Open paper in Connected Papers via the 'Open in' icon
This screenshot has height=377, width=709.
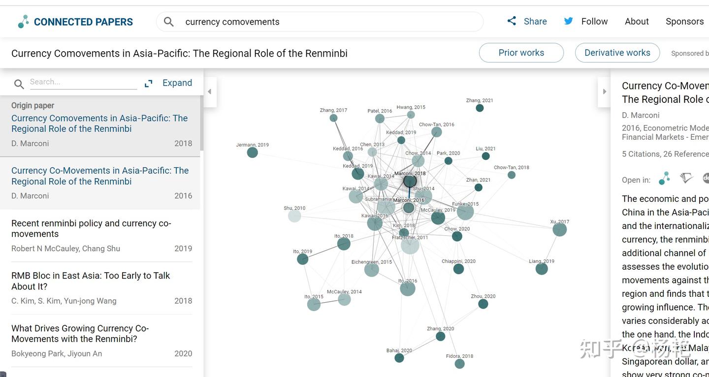tap(664, 179)
